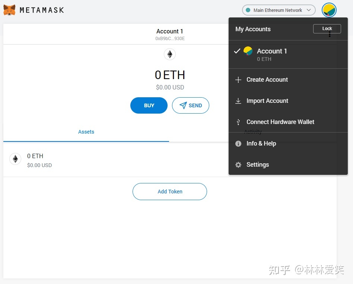The height and width of the screenshot is (284, 353).
Task: Click the Settings gear icon
Action: tap(238, 165)
